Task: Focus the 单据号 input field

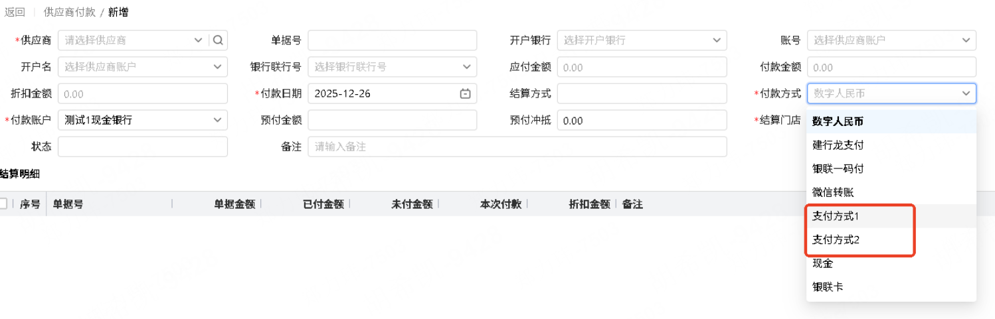Action: point(392,40)
